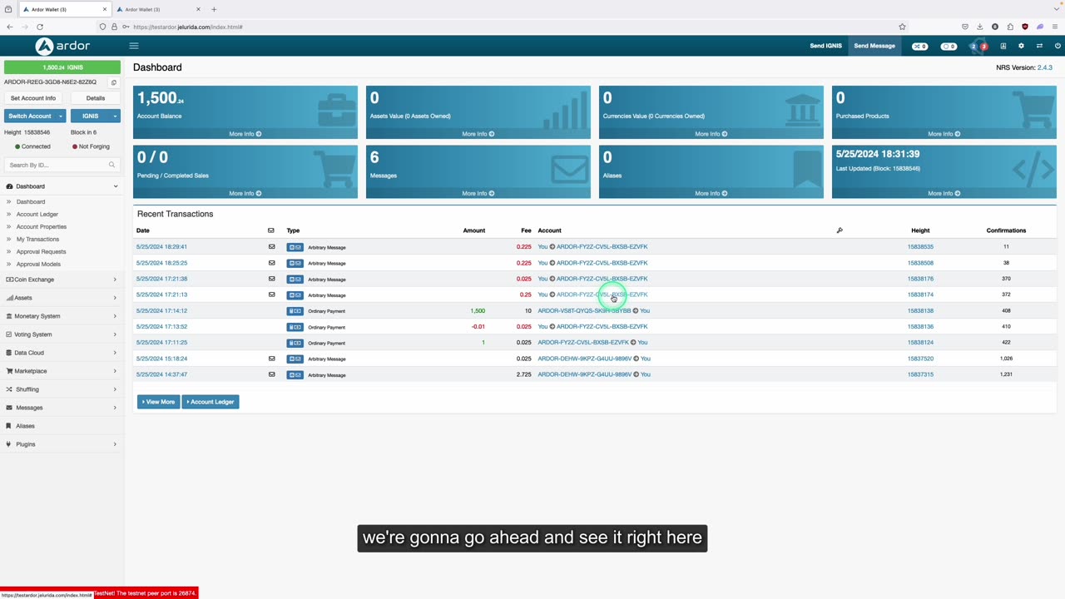Click Set Account Info button
Image resolution: width=1065 pixels, height=599 pixels.
pyautogui.click(x=33, y=98)
